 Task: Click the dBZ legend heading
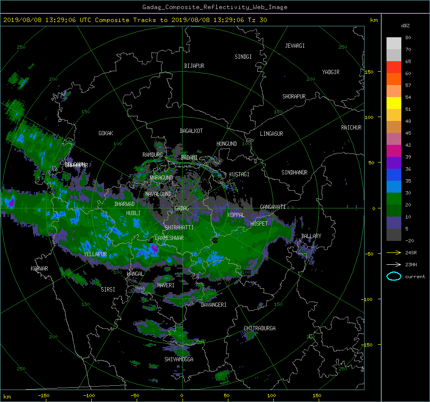click(405, 26)
